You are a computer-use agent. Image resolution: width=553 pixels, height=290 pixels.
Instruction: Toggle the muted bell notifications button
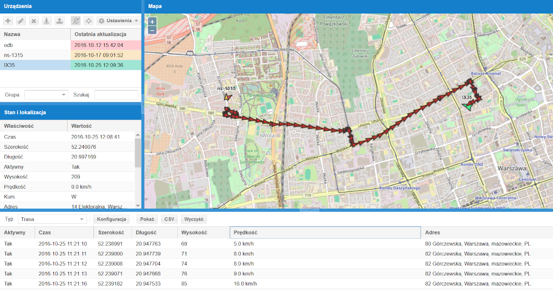76,20
